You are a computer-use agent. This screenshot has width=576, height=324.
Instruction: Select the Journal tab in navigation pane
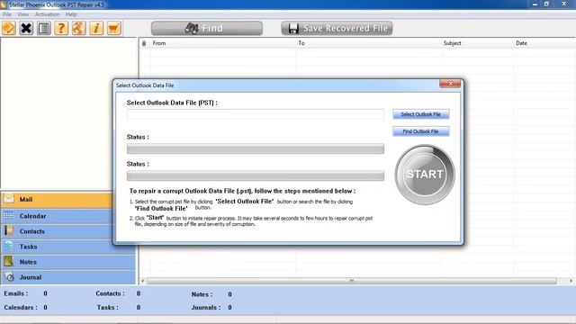[68, 277]
